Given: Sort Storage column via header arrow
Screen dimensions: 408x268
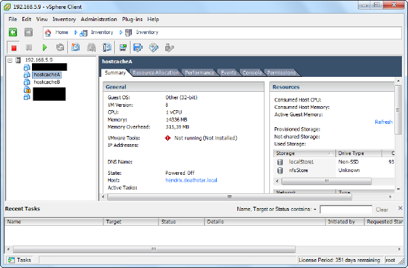Looking at the screenshot, I should coord(330,154).
